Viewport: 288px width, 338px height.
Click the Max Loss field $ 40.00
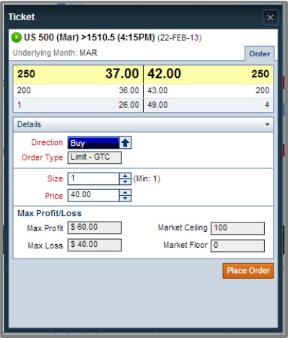tap(95, 245)
